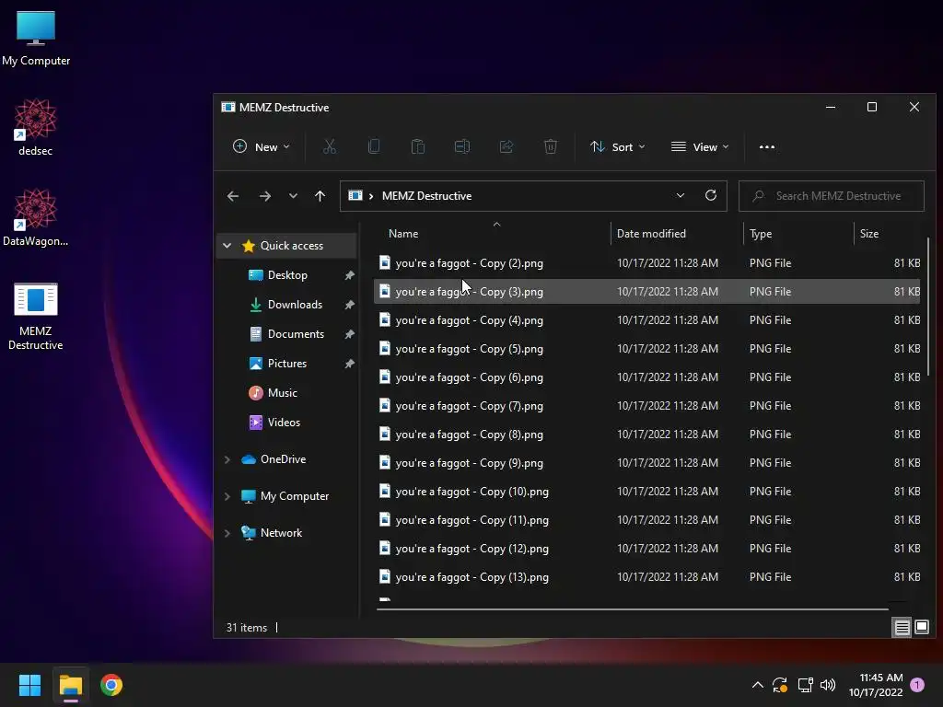Select the Copy (11).png file row
This screenshot has height=707, width=943.
[x=647, y=519]
